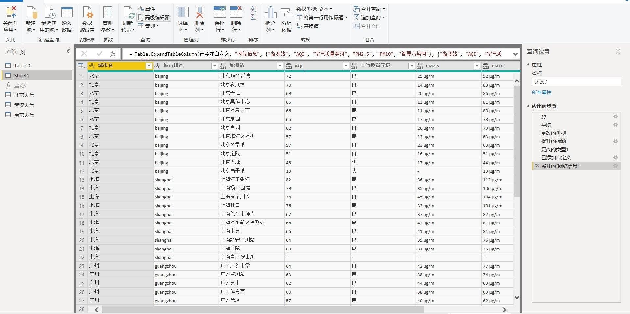
Task: Click the Refresh Preview icon
Action: point(128,13)
